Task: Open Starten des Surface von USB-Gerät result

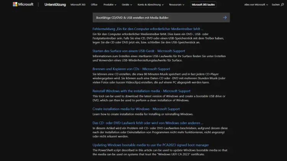Action: (139, 51)
